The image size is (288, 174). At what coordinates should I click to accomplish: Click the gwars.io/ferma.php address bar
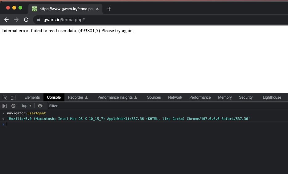pyautogui.click(x=162, y=20)
